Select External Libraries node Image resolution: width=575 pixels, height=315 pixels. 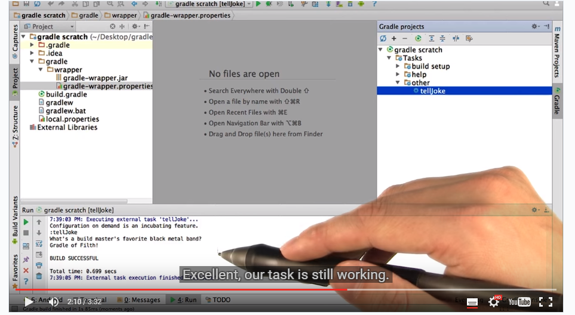[63, 128]
